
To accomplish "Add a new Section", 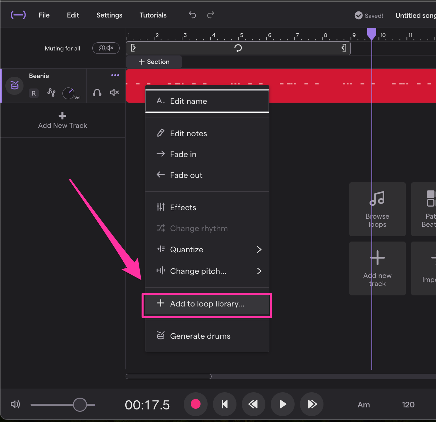I will [154, 62].
